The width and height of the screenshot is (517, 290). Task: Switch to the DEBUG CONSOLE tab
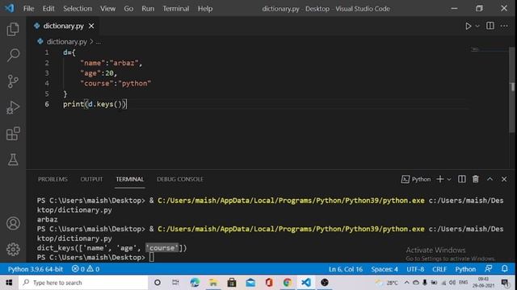tap(180, 179)
